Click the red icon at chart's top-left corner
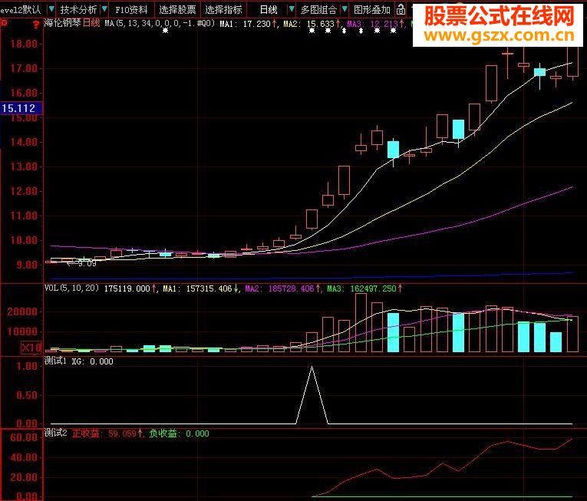The width and height of the screenshot is (587, 501). [4, 24]
